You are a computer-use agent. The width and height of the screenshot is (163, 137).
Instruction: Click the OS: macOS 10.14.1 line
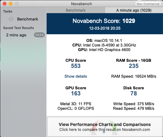coord(104,40)
